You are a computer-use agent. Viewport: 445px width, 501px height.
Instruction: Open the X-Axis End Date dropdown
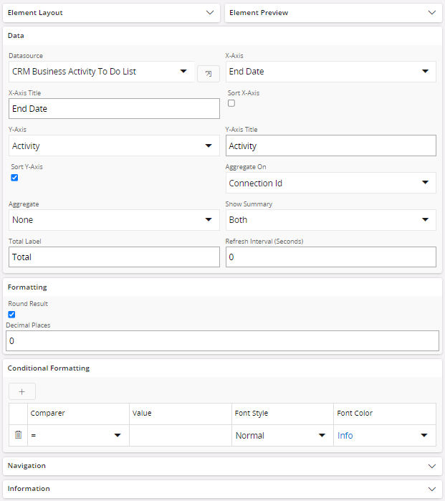coord(330,72)
